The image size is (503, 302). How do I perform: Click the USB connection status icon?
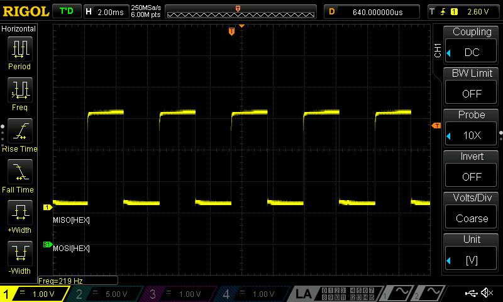click(472, 293)
